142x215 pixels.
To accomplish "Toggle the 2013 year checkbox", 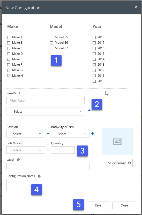I will [x=94, y=65].
